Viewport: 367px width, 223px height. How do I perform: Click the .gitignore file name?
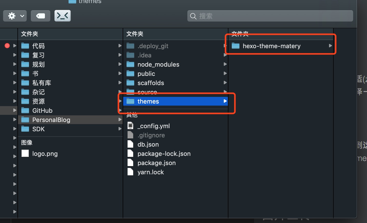pos(151,135)
